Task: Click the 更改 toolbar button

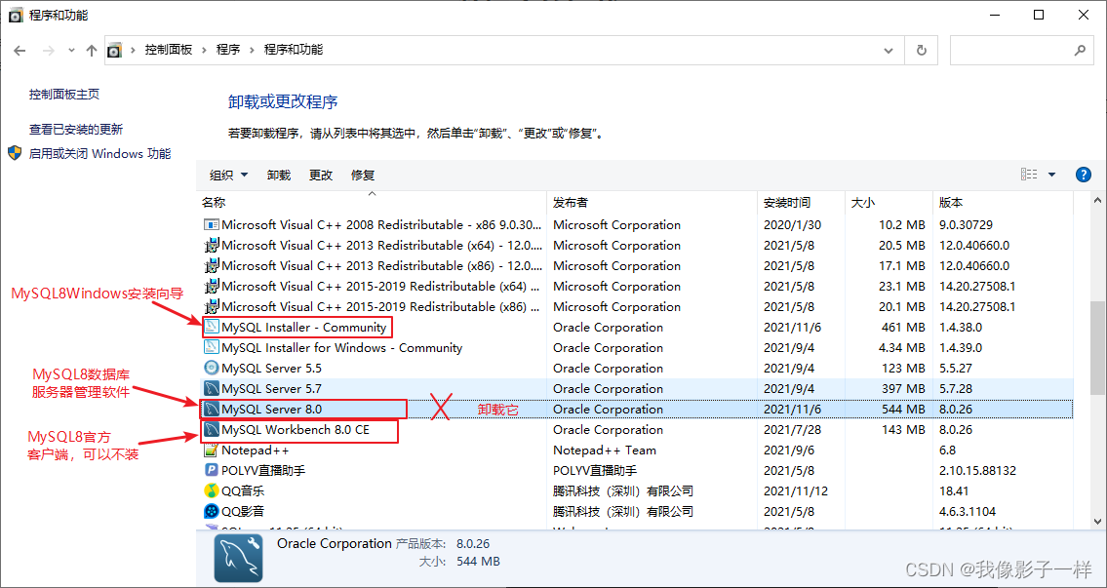Action: [321, 176]
